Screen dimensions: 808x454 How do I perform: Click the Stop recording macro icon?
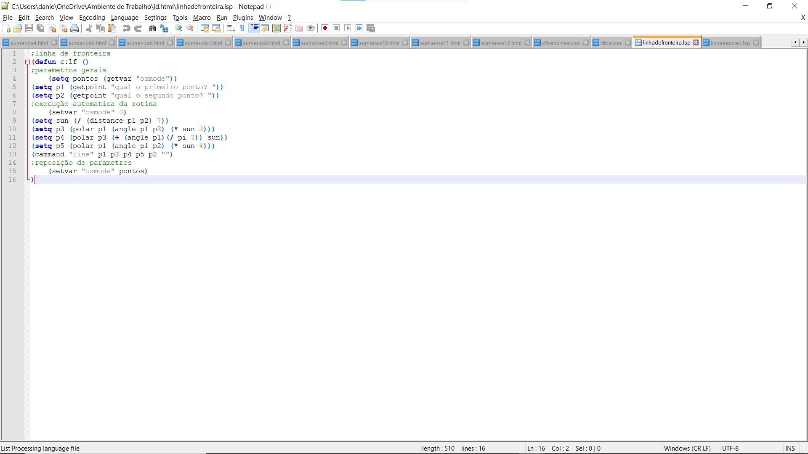[x=336, y=28]
